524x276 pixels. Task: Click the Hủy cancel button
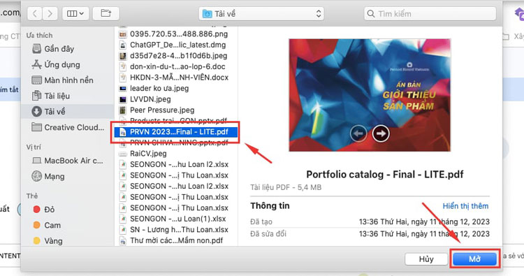[426, 259]
